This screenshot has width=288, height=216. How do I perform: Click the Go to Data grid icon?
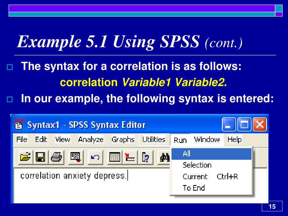pos(115,157)
